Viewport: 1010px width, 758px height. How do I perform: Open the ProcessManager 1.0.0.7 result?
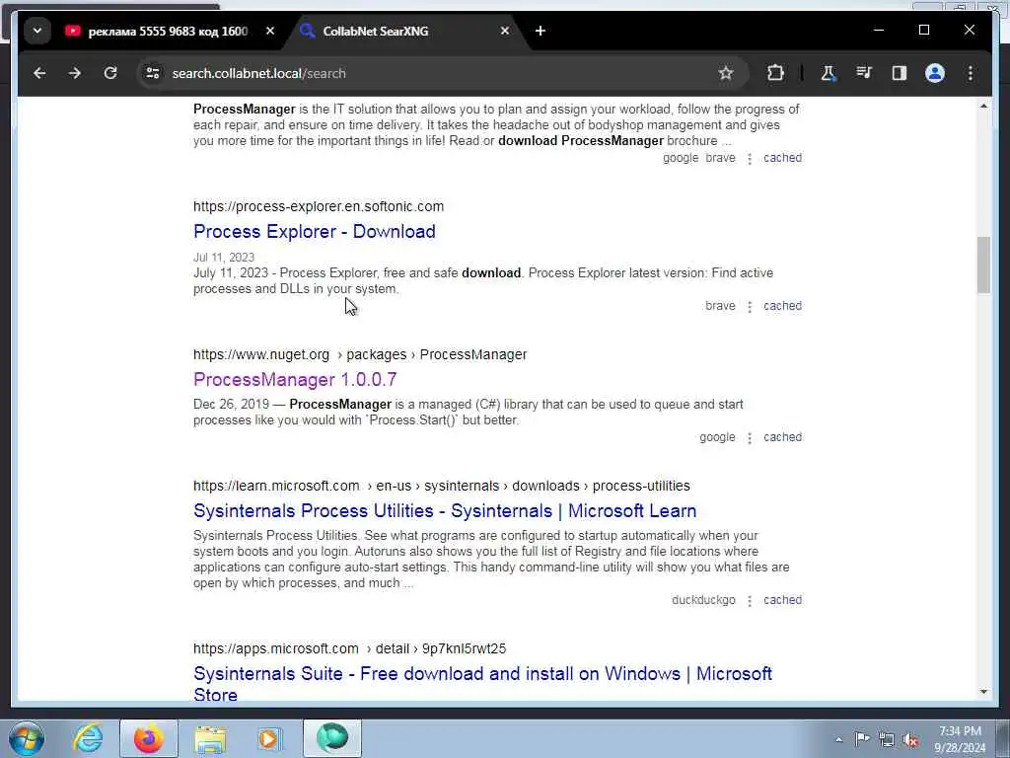[295, 380]
